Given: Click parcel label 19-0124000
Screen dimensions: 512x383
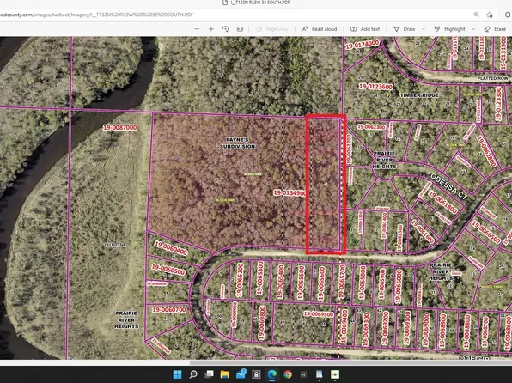Looking at the screenshot, I should point(362,44).
